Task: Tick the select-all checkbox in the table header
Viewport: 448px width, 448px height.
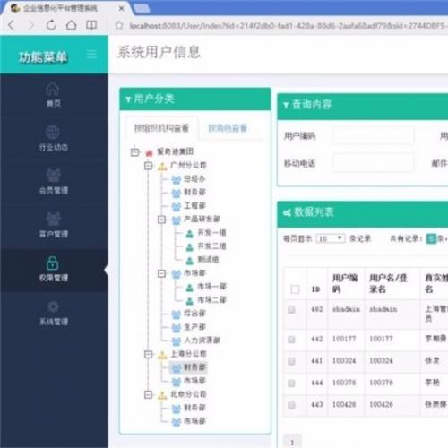Action: (x=295, y=289)
